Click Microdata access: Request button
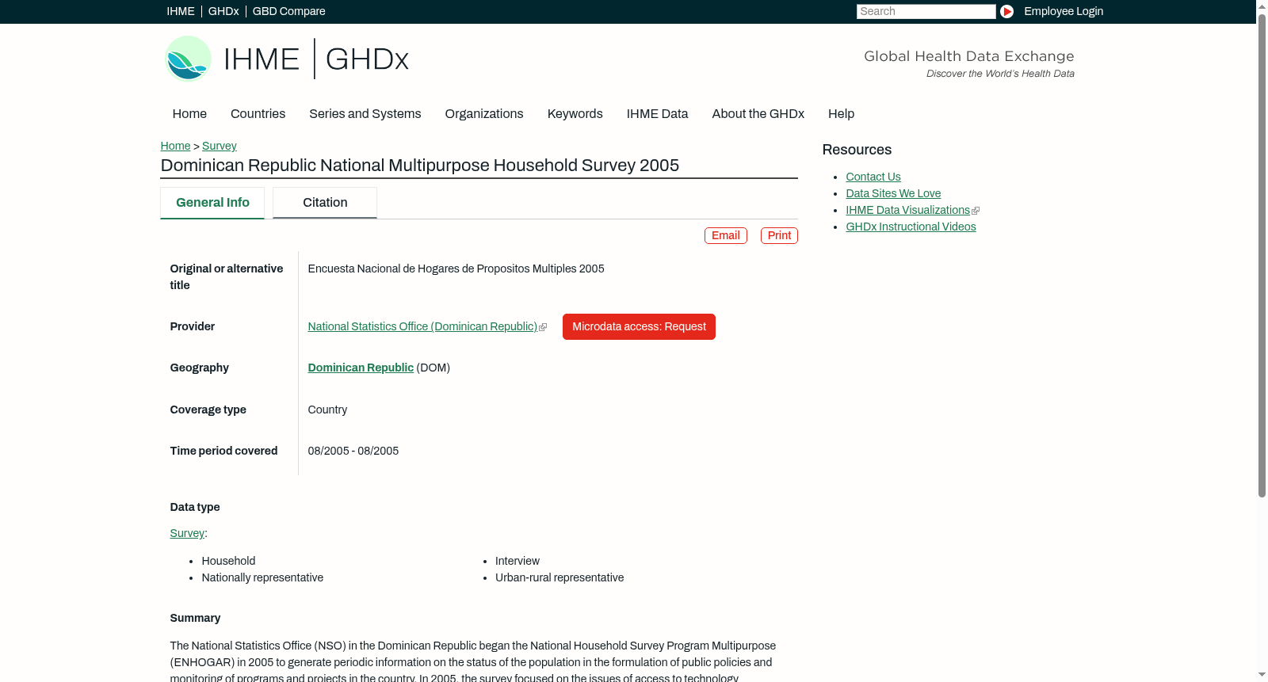This screenshot has width=1268, height=682. coord(639,326)
